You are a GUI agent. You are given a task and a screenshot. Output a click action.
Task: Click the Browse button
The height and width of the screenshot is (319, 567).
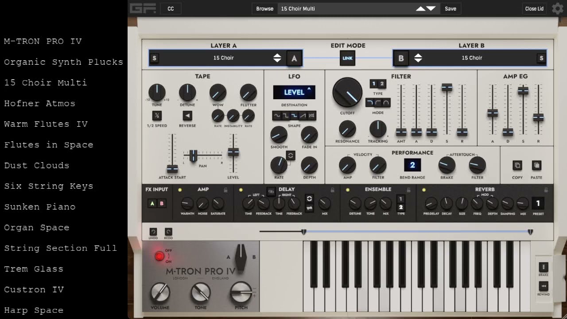(x=265, y=9)
